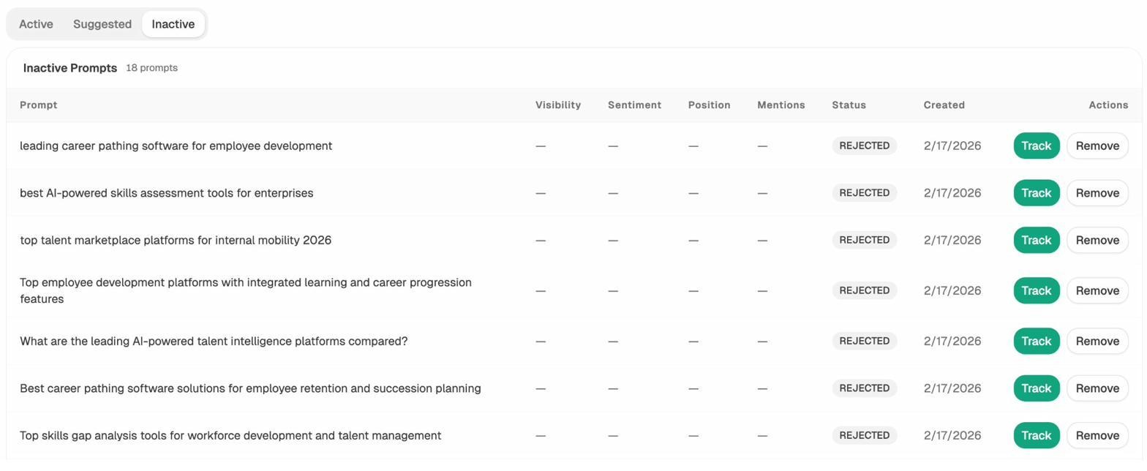Remove the skills gap analysis tools prompt
Screen dimensions: 1147x471
click(1097, 435)
